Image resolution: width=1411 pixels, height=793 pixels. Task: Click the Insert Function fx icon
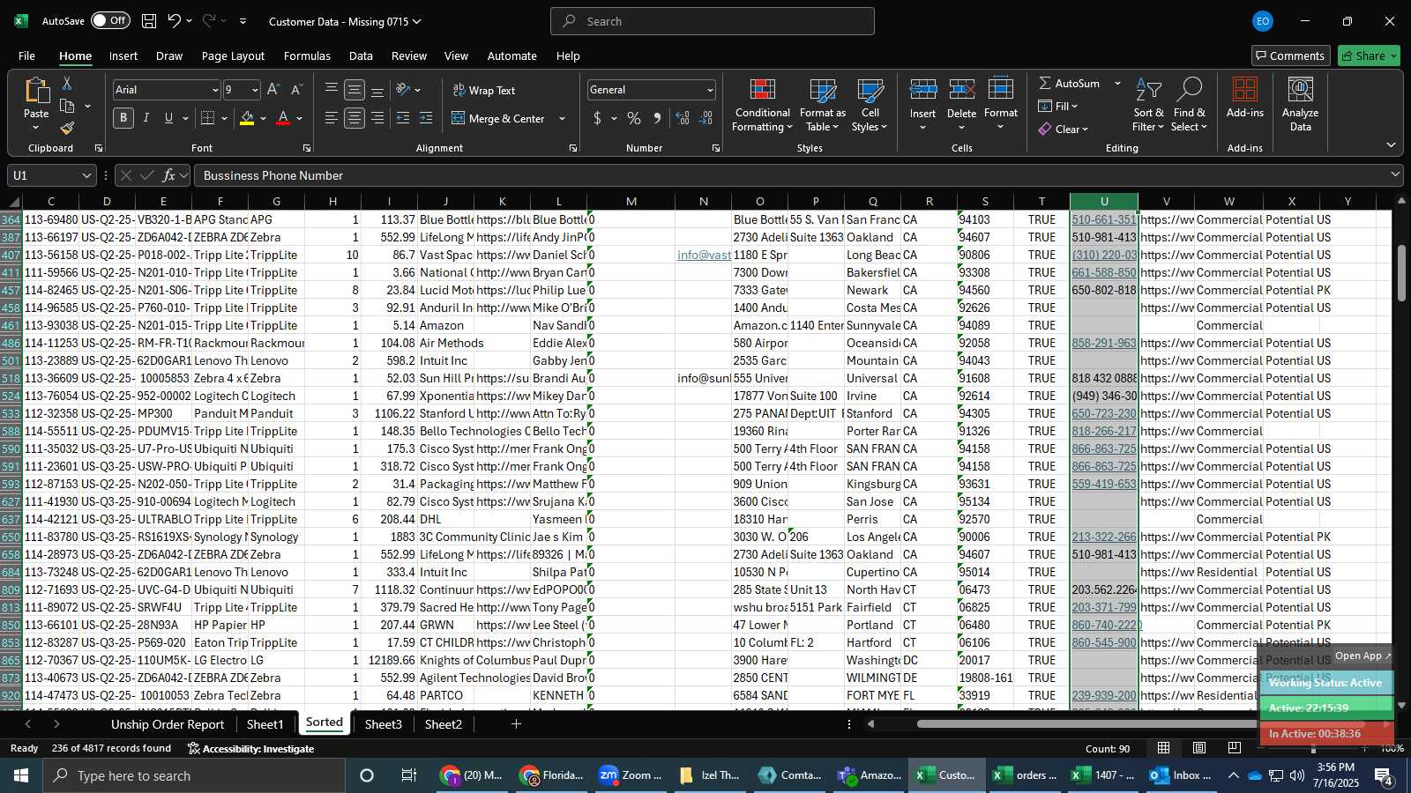pos(169,175)
